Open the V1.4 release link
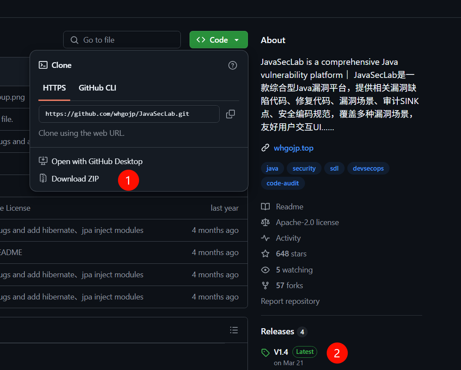This screenshot has height=370, width=461. [281, 352]
